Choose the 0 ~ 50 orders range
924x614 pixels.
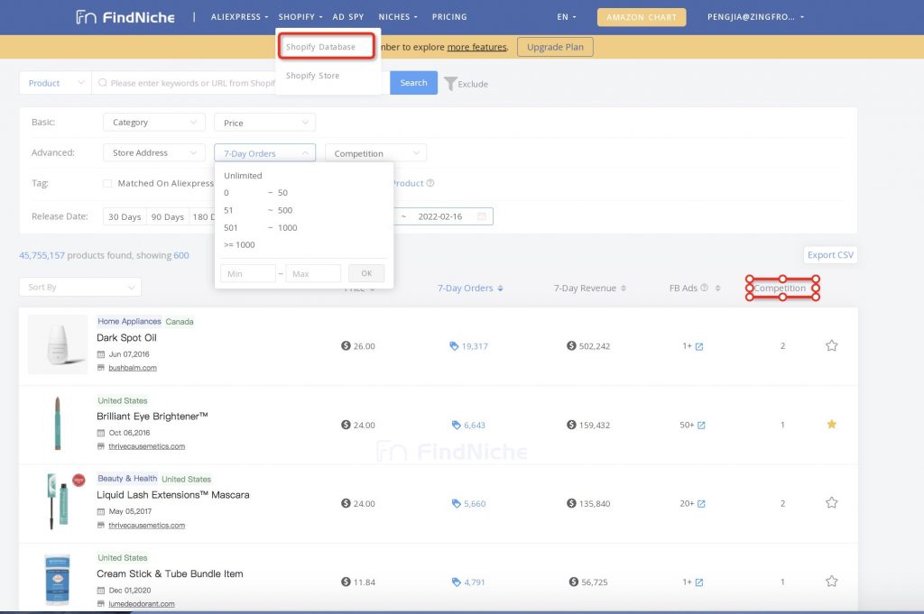pos(255,193)
